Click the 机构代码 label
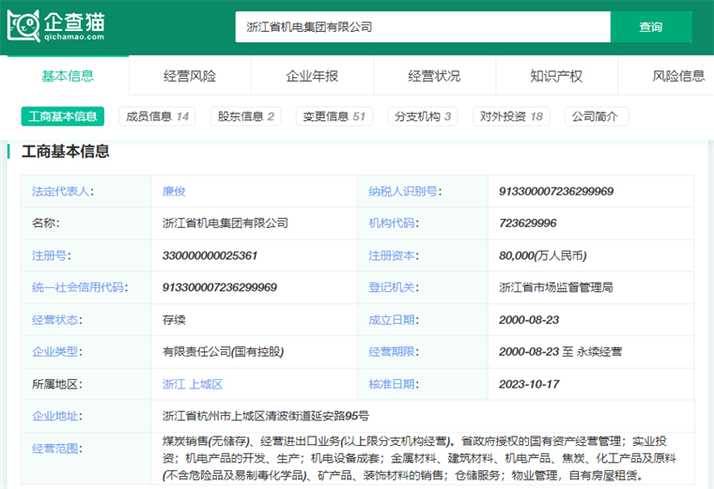Screen dimensions: 714x489 [x=394, y=223]
